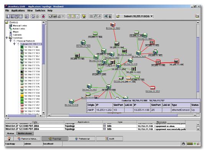The width and height of the screenshot is (205, 151).
Task: Open the View menu
Action: point(30,11)
